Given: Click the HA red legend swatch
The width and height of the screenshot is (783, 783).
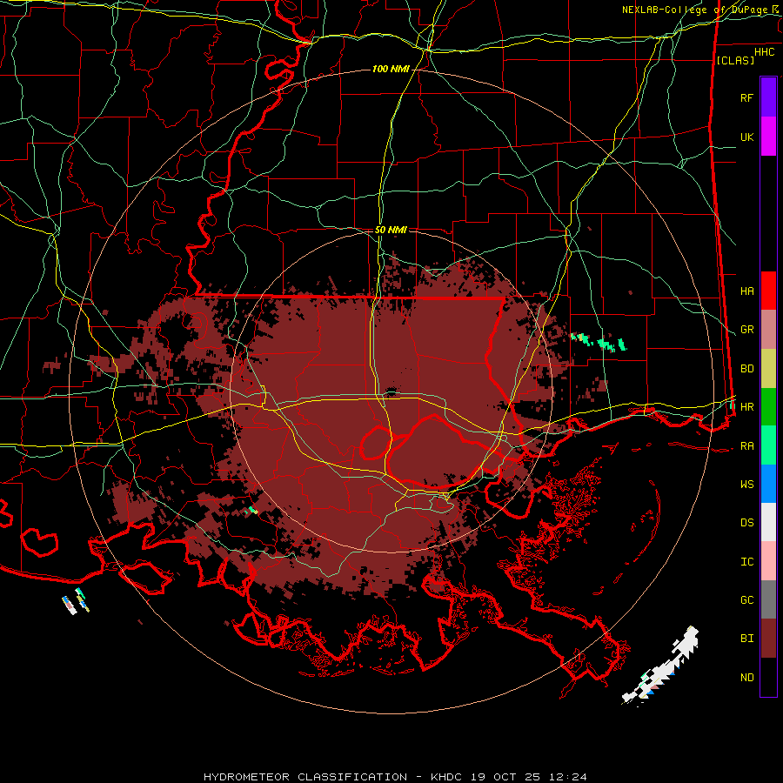Looking at the screenshot, I should click(768, 291).
